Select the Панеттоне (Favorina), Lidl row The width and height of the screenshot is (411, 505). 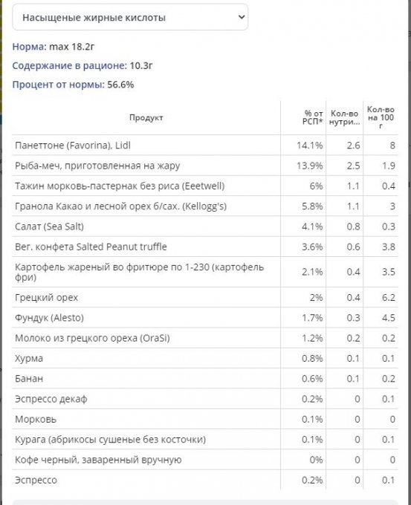coord(205,146)
